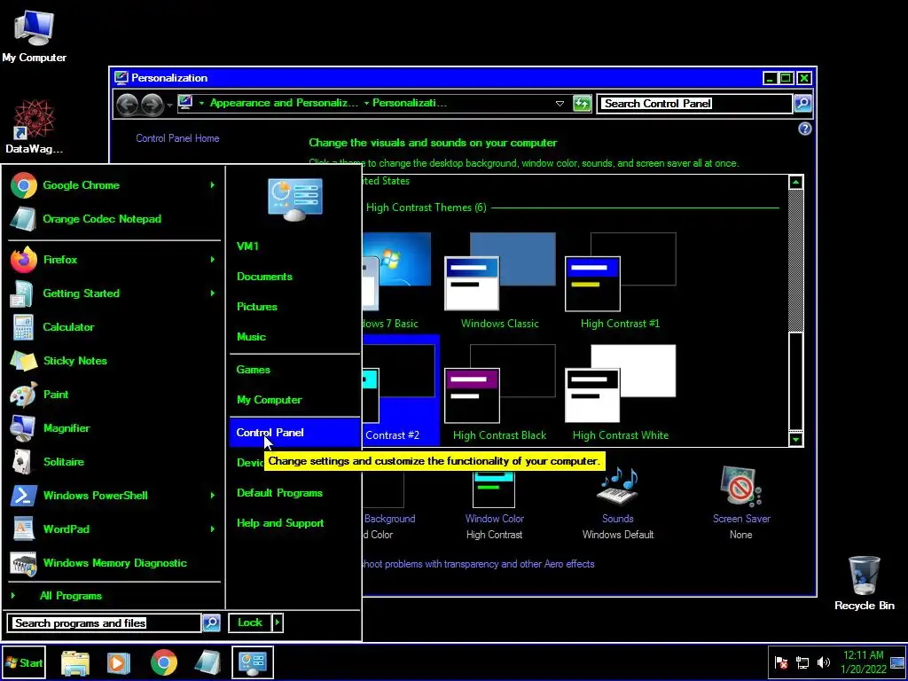908x681 pixels.
Task: Select High Contrast #1 theme
Action: (x=620, y=281)
